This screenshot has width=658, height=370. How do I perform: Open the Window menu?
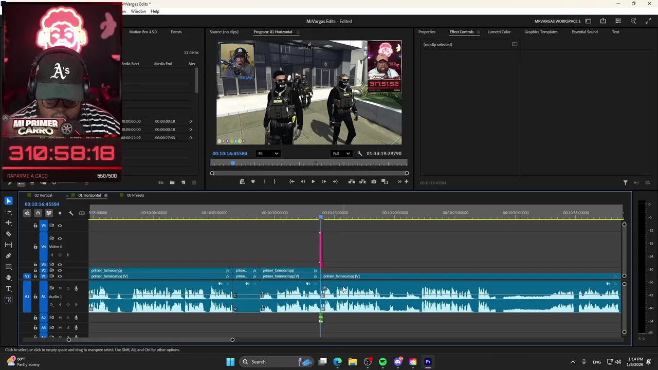pos(138,11)
